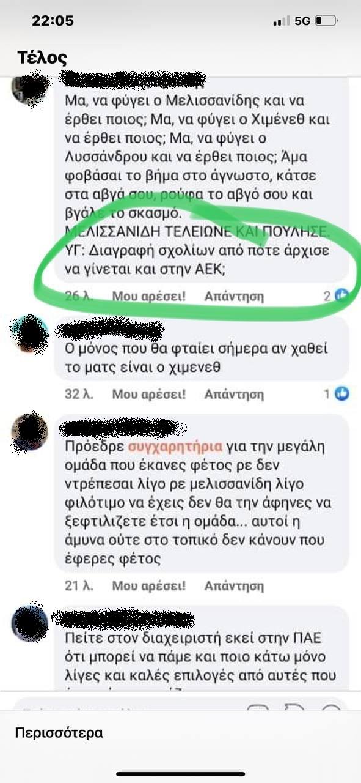Open the Περισσότερα options
The image size is (361, 783).
(59, 732)
